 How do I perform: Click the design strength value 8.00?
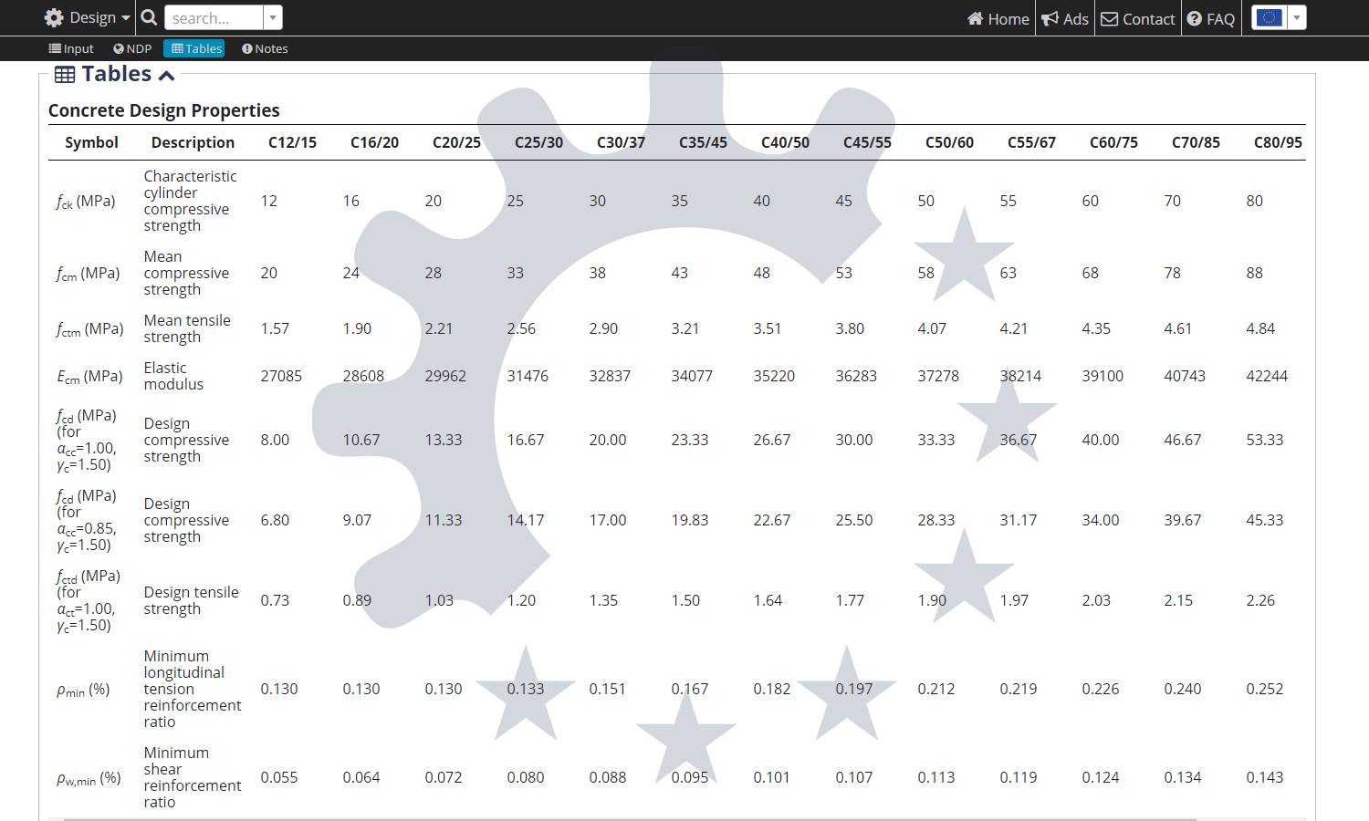tap(275, 440)
